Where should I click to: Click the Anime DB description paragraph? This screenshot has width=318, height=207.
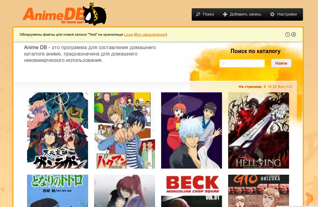point(90,54)
